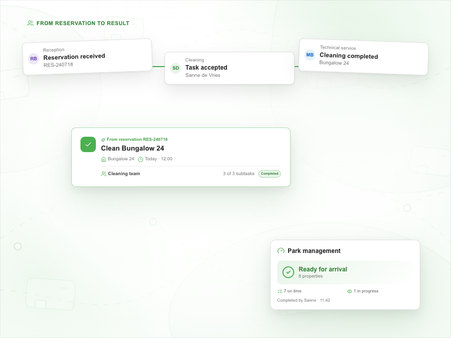Click the MB avatar on Technical service card
The image size is (451, 338).
click(x=310, y=55)
